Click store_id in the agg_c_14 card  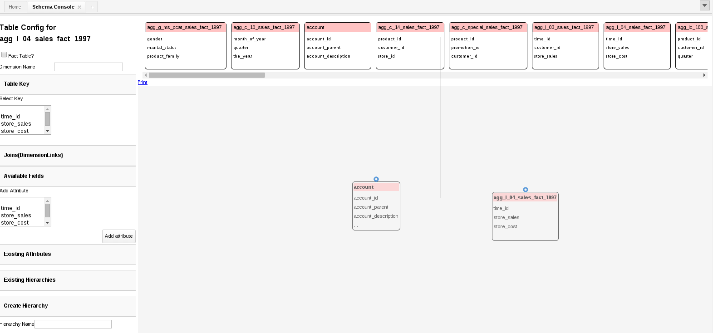click(x=387, y=56)
